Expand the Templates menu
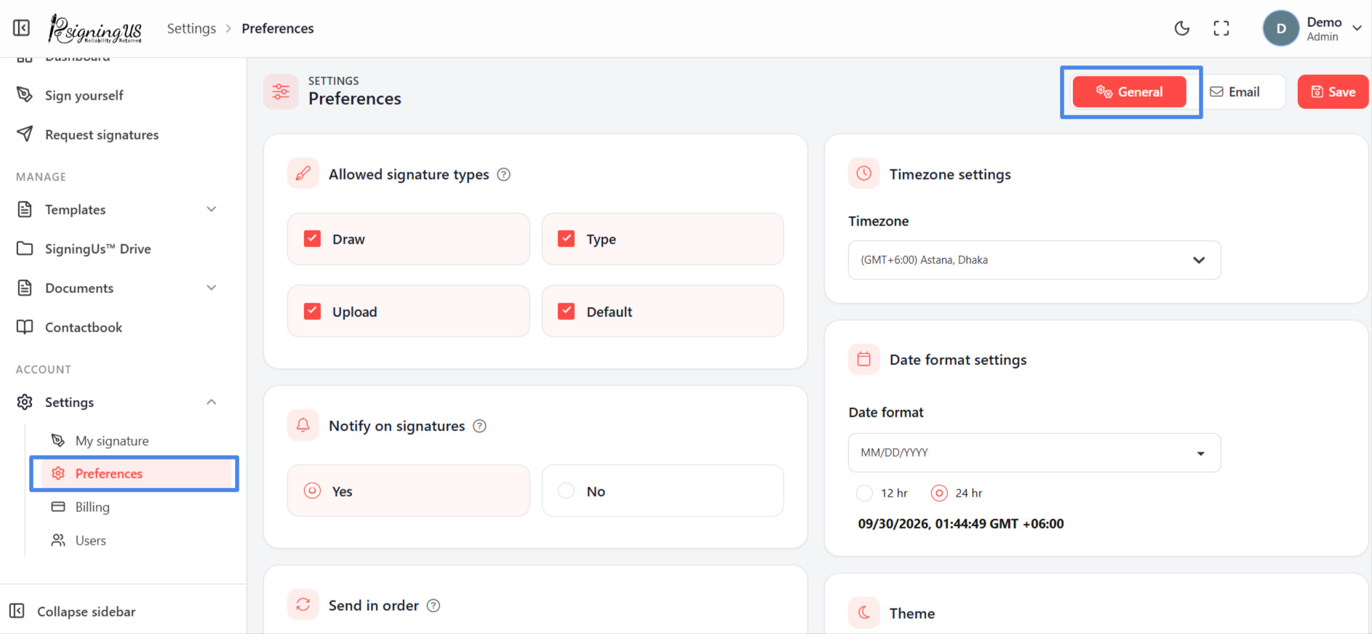1372x634 pixels. (x=117, y=209)
